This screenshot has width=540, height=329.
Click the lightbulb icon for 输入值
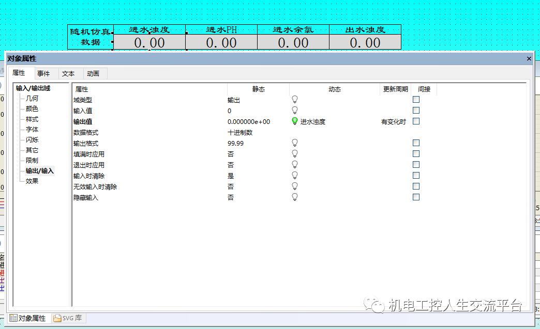tap(294, 110)
